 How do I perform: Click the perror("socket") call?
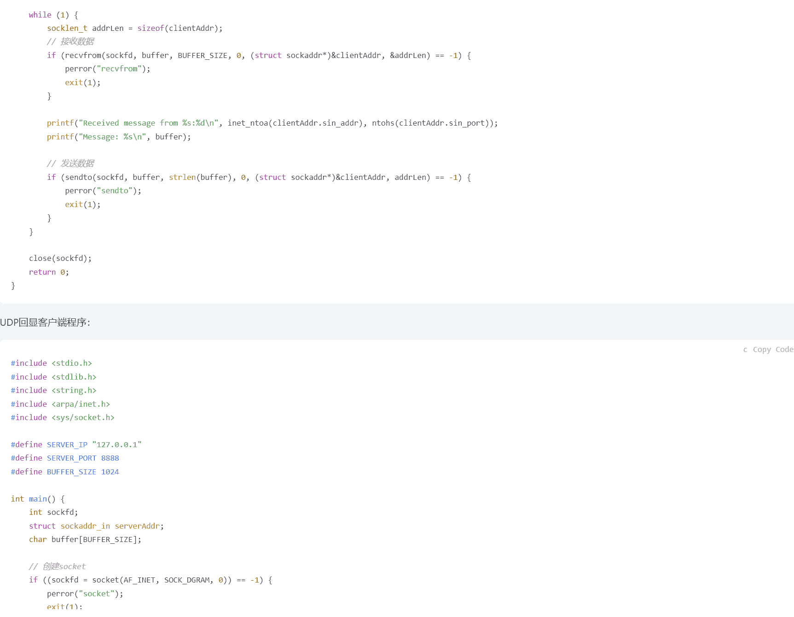point(85,594)
